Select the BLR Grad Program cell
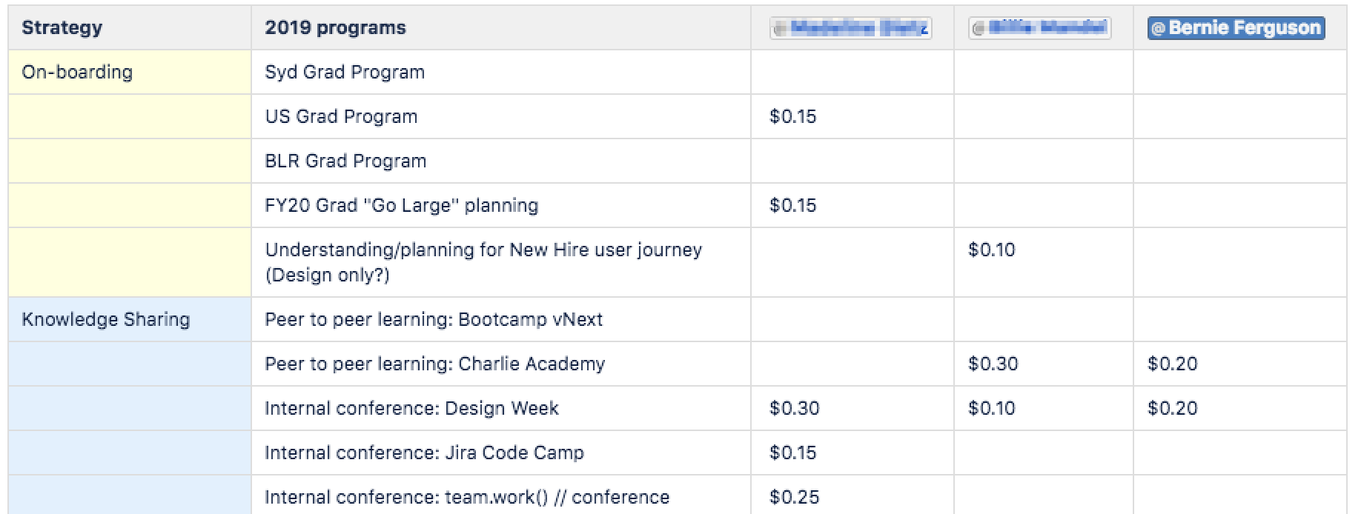 pyautogui.click(x=501, y=161)
